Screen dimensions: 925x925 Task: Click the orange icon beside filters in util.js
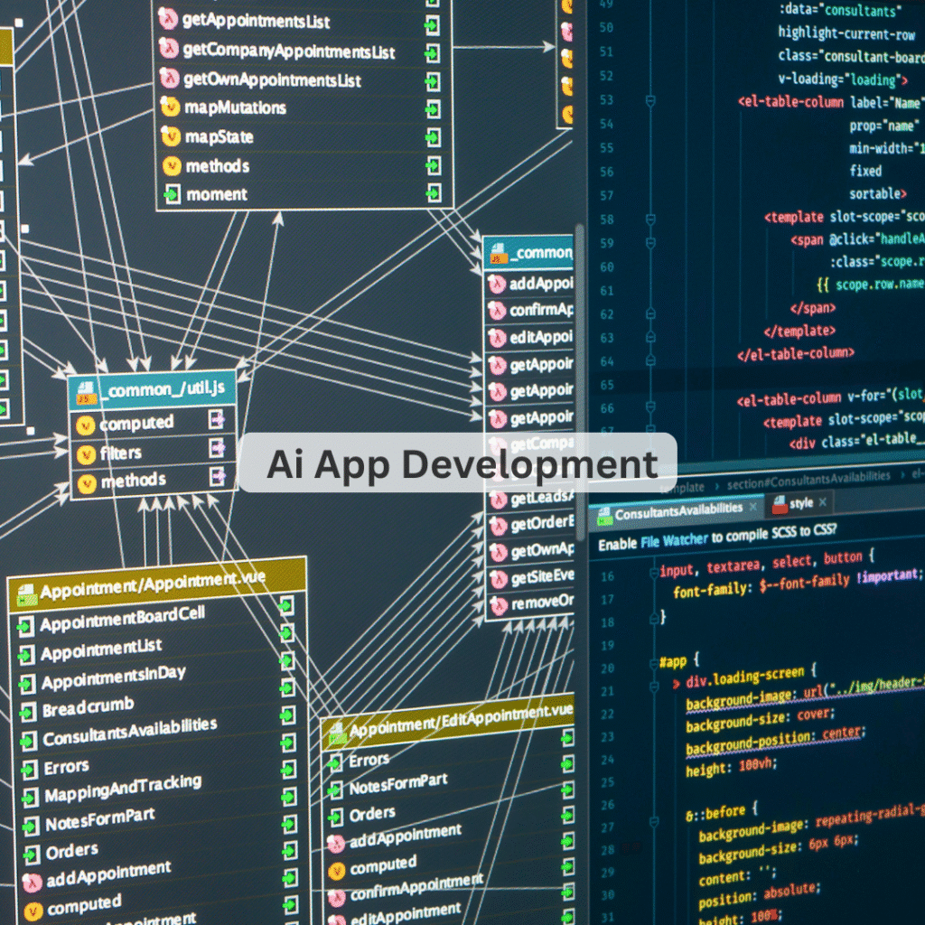click(87, 453)
